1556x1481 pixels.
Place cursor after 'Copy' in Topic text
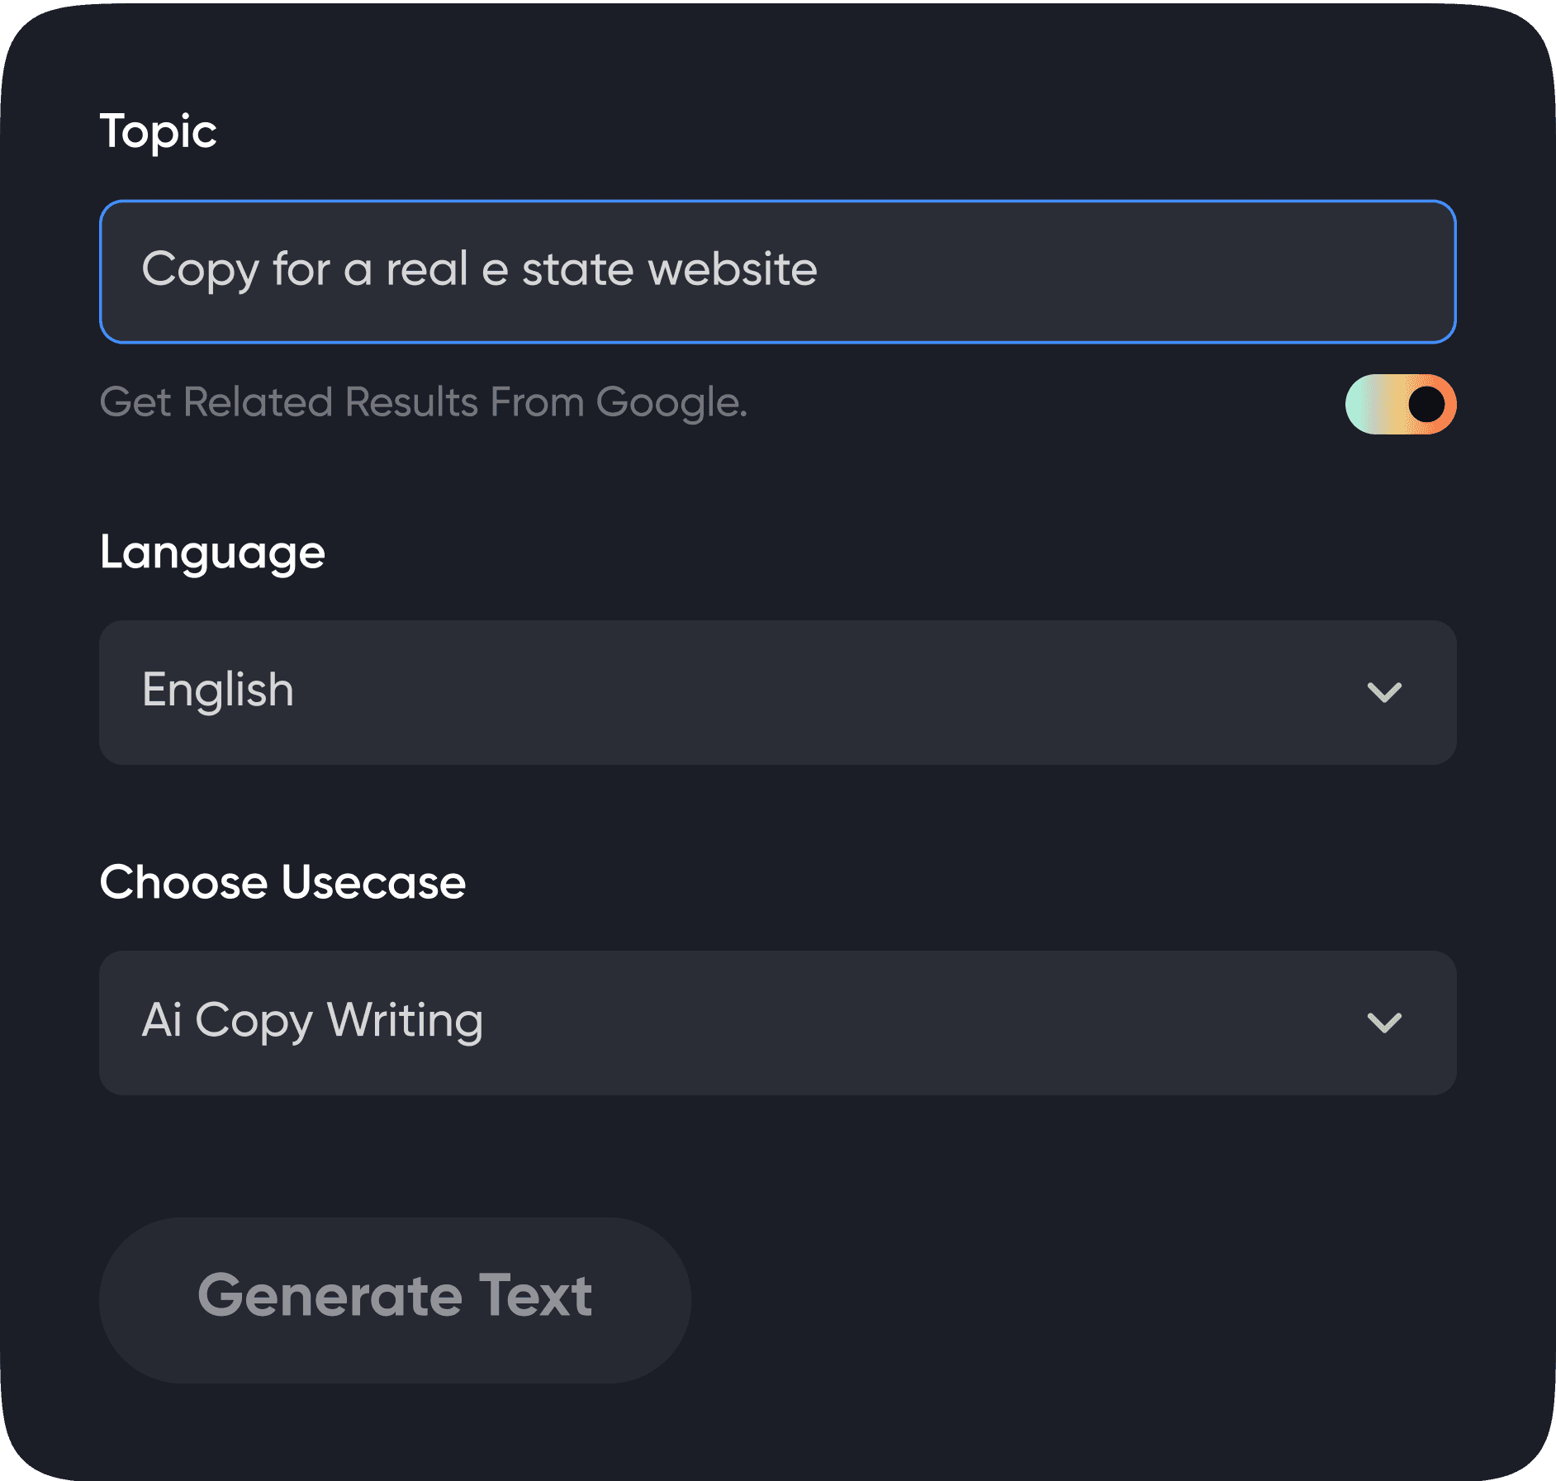pyautogui.click(x=261, y=269)
